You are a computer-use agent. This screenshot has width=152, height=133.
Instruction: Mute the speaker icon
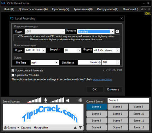point(68,100)
